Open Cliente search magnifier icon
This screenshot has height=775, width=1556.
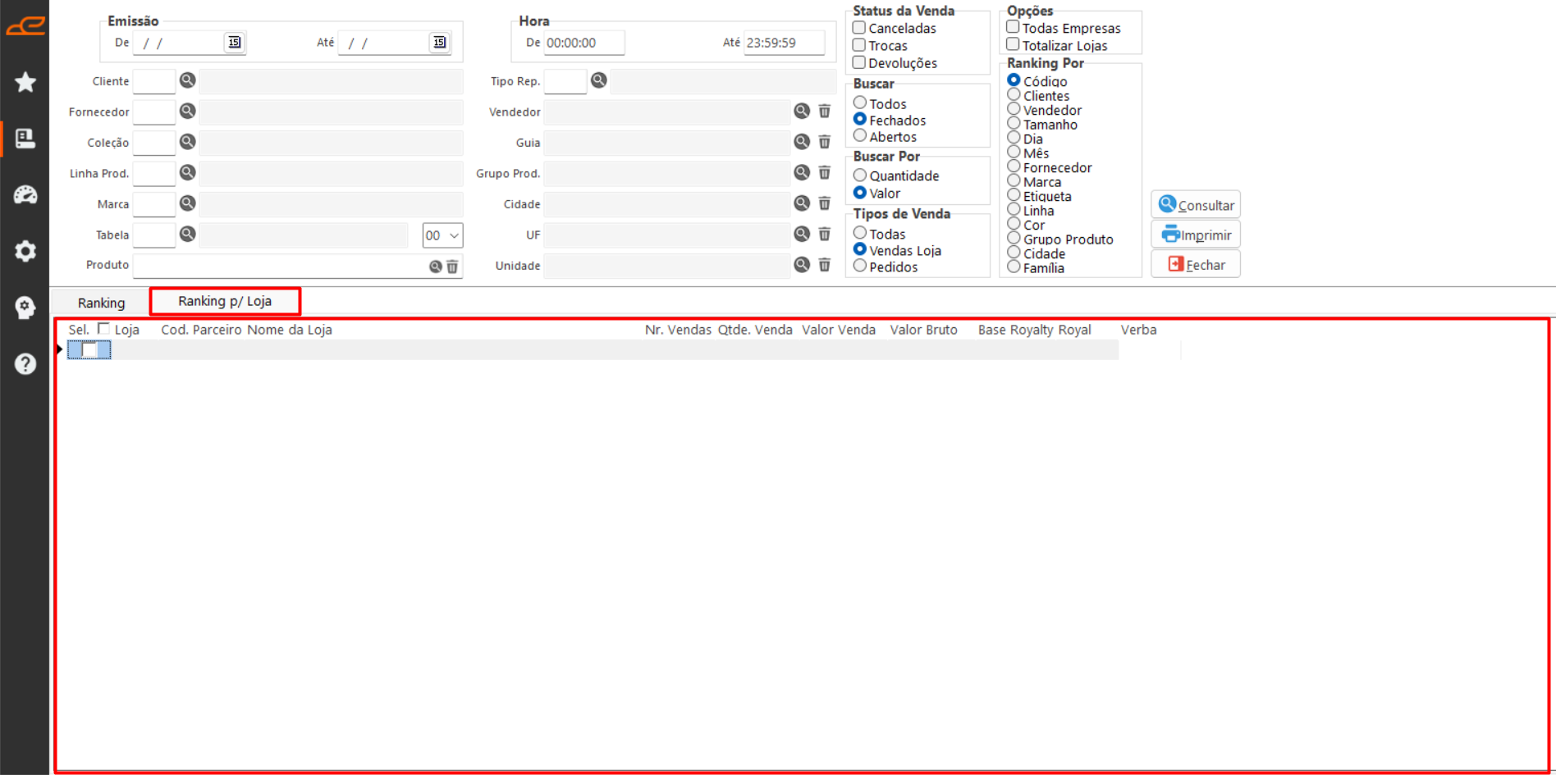188,80
